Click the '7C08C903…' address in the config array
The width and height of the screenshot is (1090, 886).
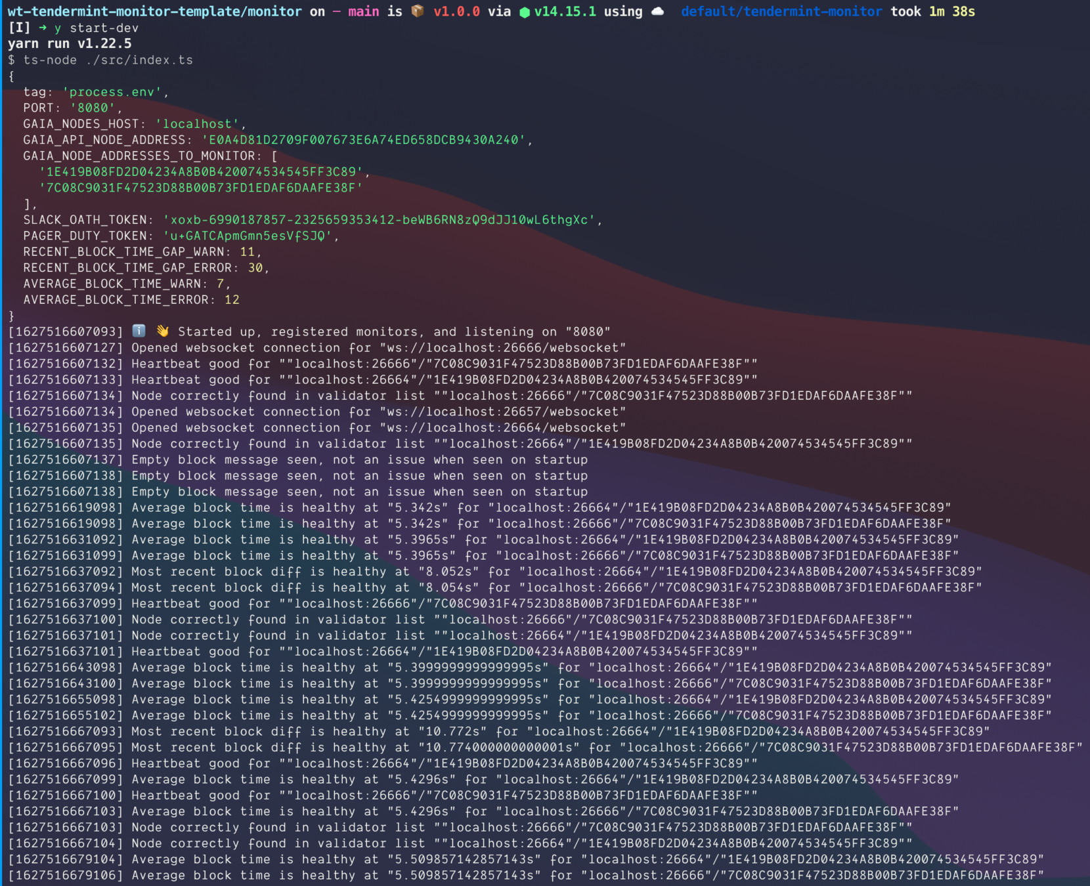201,188
